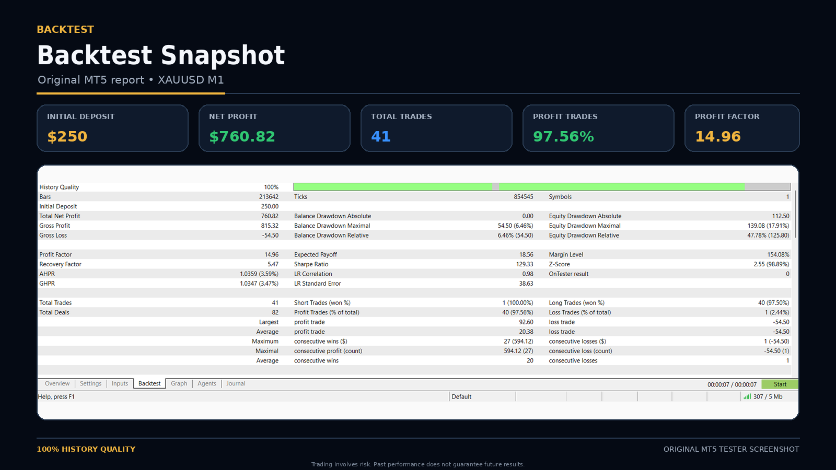Select the Total Trades summary card
Image resolution: width=836 pixels, height=470 pixels.
pos(436,128)
